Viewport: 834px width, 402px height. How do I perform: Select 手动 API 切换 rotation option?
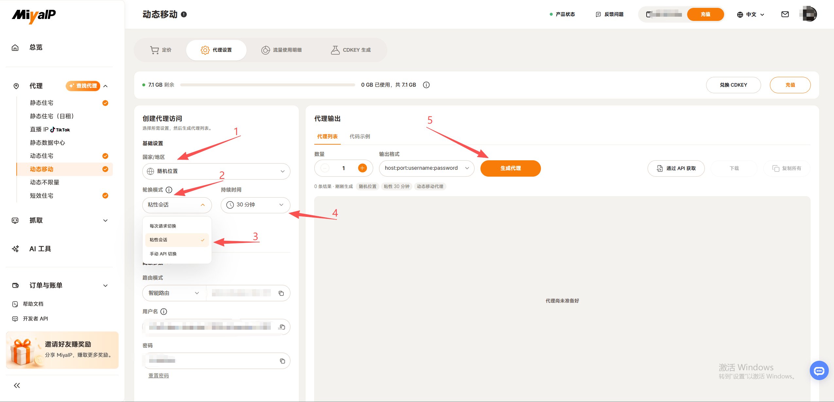coord(177,254)
